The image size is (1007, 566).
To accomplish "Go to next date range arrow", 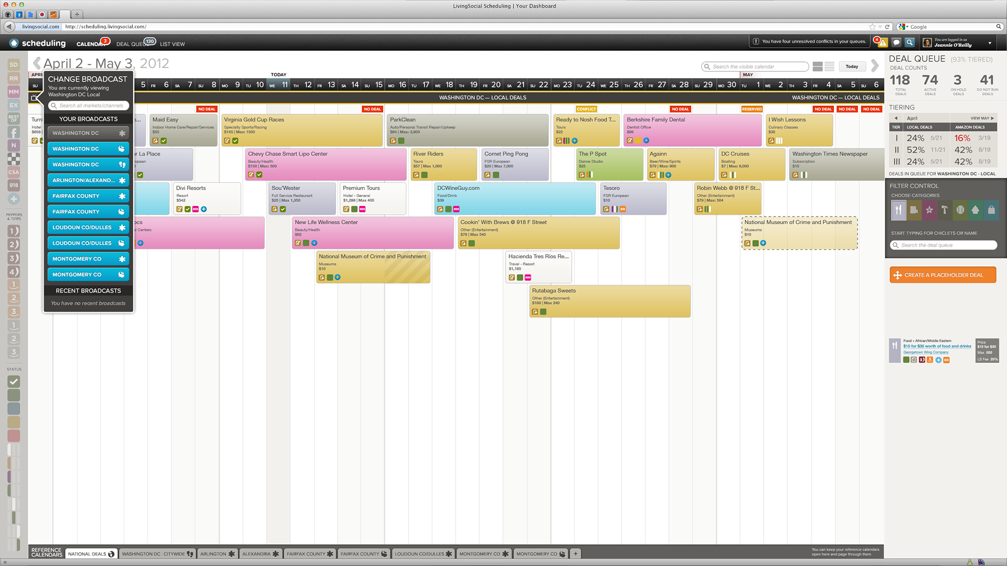I will [x=874, y=66].
